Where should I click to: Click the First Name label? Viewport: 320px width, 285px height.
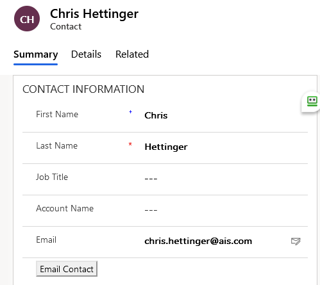point(57,114)
